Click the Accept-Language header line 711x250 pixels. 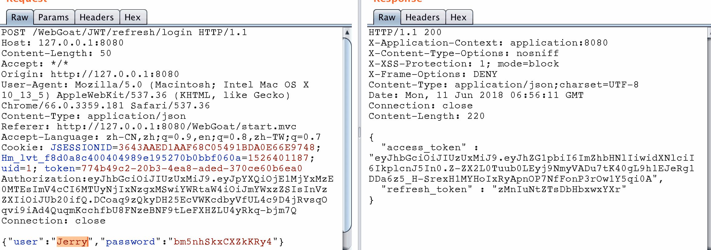point(161,137)
